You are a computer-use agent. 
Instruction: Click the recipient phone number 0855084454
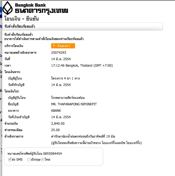point(53,153)
